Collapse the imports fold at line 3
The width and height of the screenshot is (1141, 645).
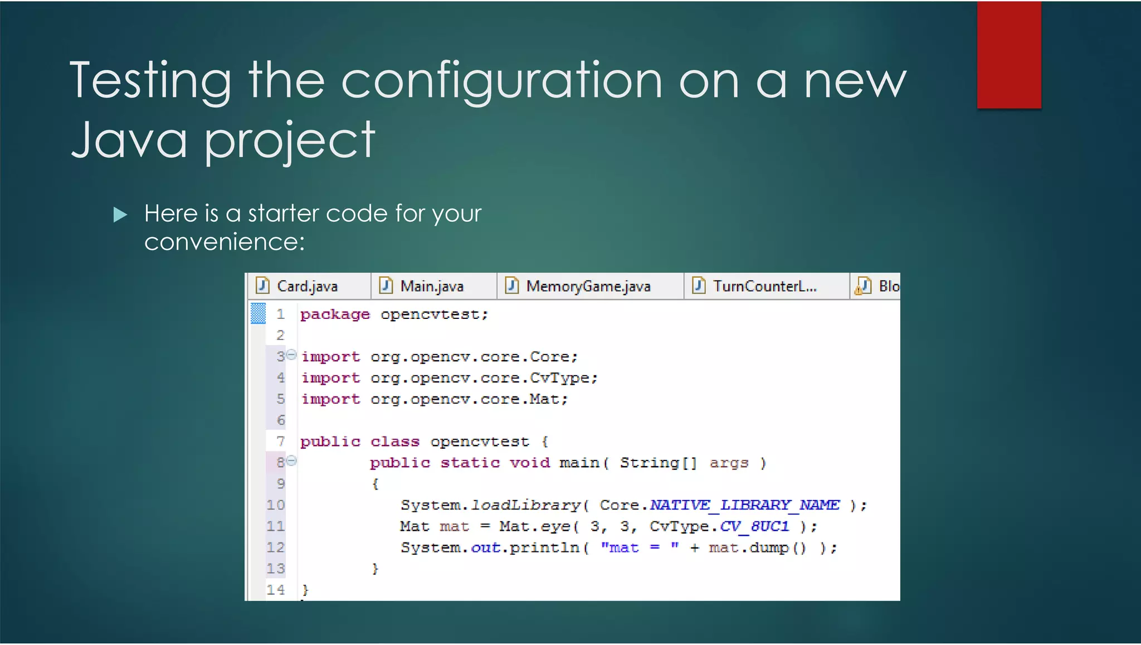[291, 355]
